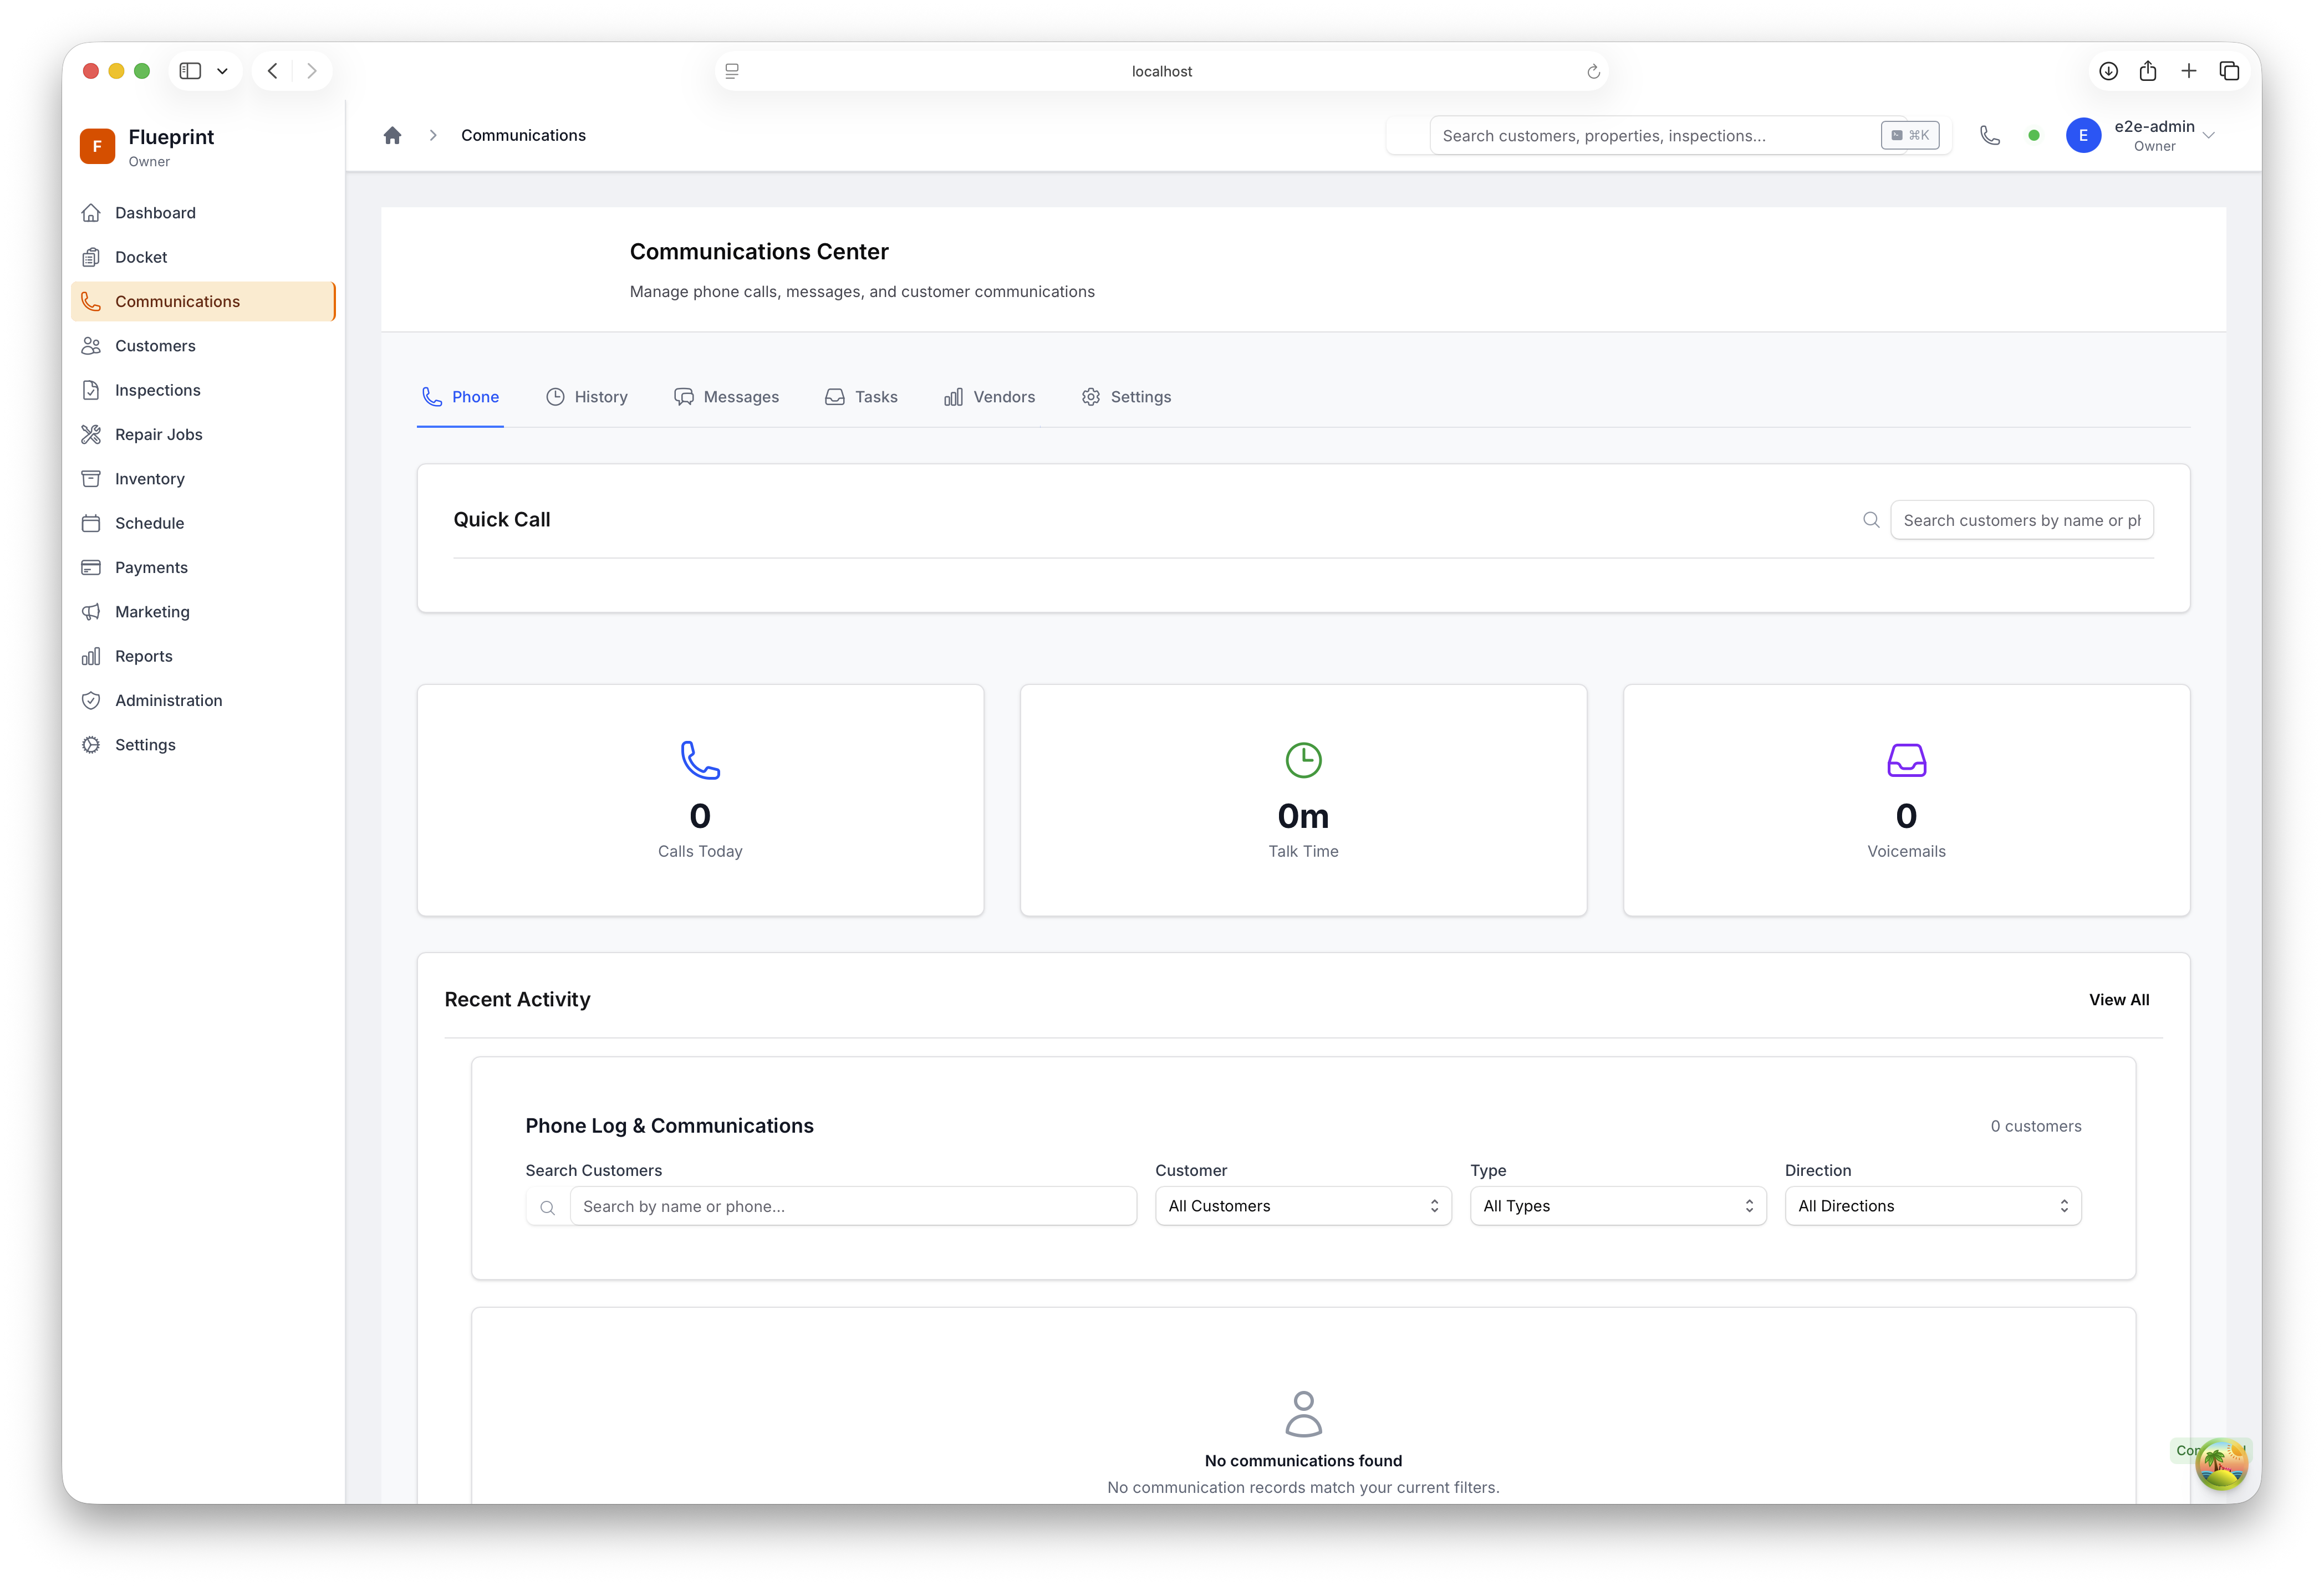
Task: Switch to the Messages tab
Action: click(726, 397)
